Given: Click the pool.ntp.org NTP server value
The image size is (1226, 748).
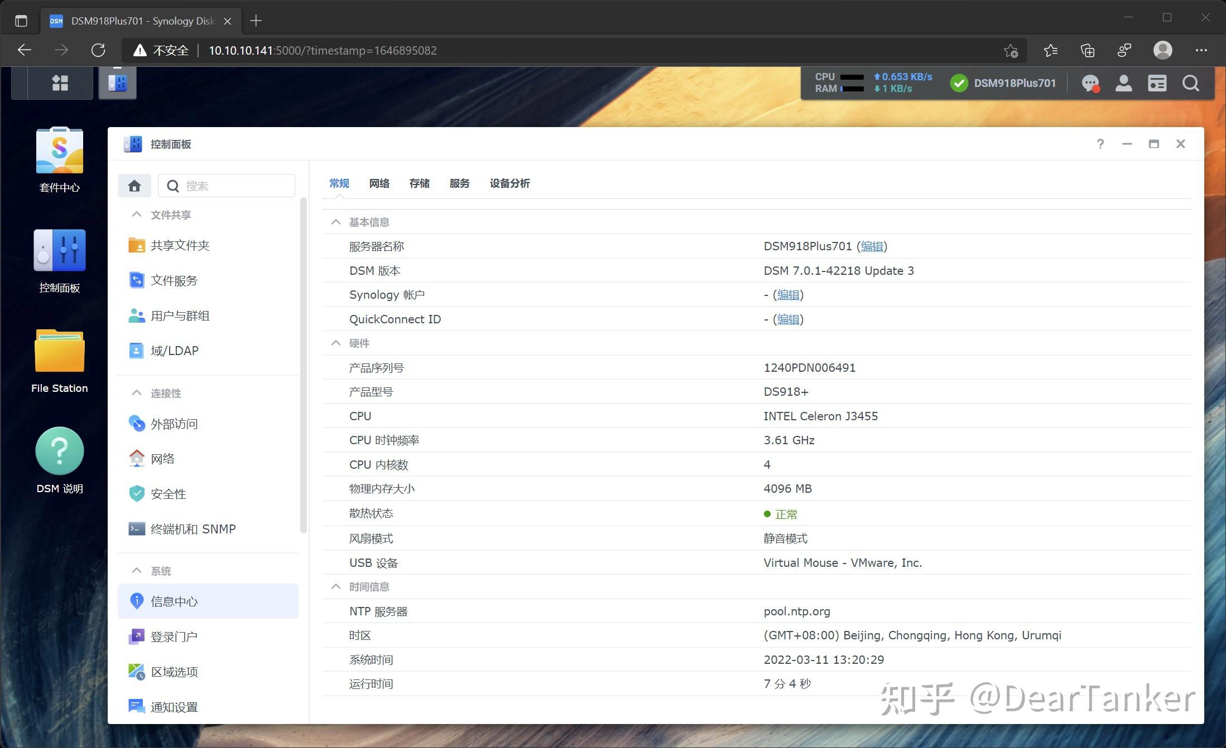Looking at the screenshot, I should pyautogui.click(x=797, y=611).
